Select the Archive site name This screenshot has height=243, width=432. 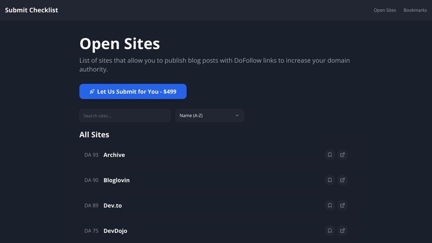pos(114,155)
